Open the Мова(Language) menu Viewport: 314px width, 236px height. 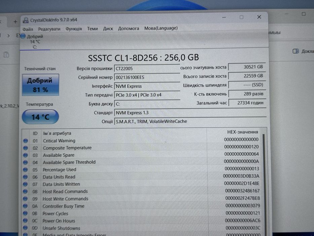tap(161, 28)
